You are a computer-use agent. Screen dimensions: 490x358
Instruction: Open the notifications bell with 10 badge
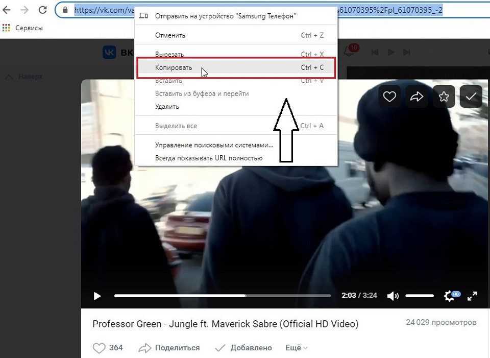351,50
